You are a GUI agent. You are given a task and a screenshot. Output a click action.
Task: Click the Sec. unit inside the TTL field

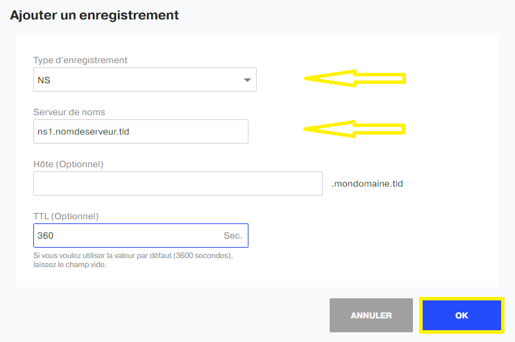click(233, 236)
